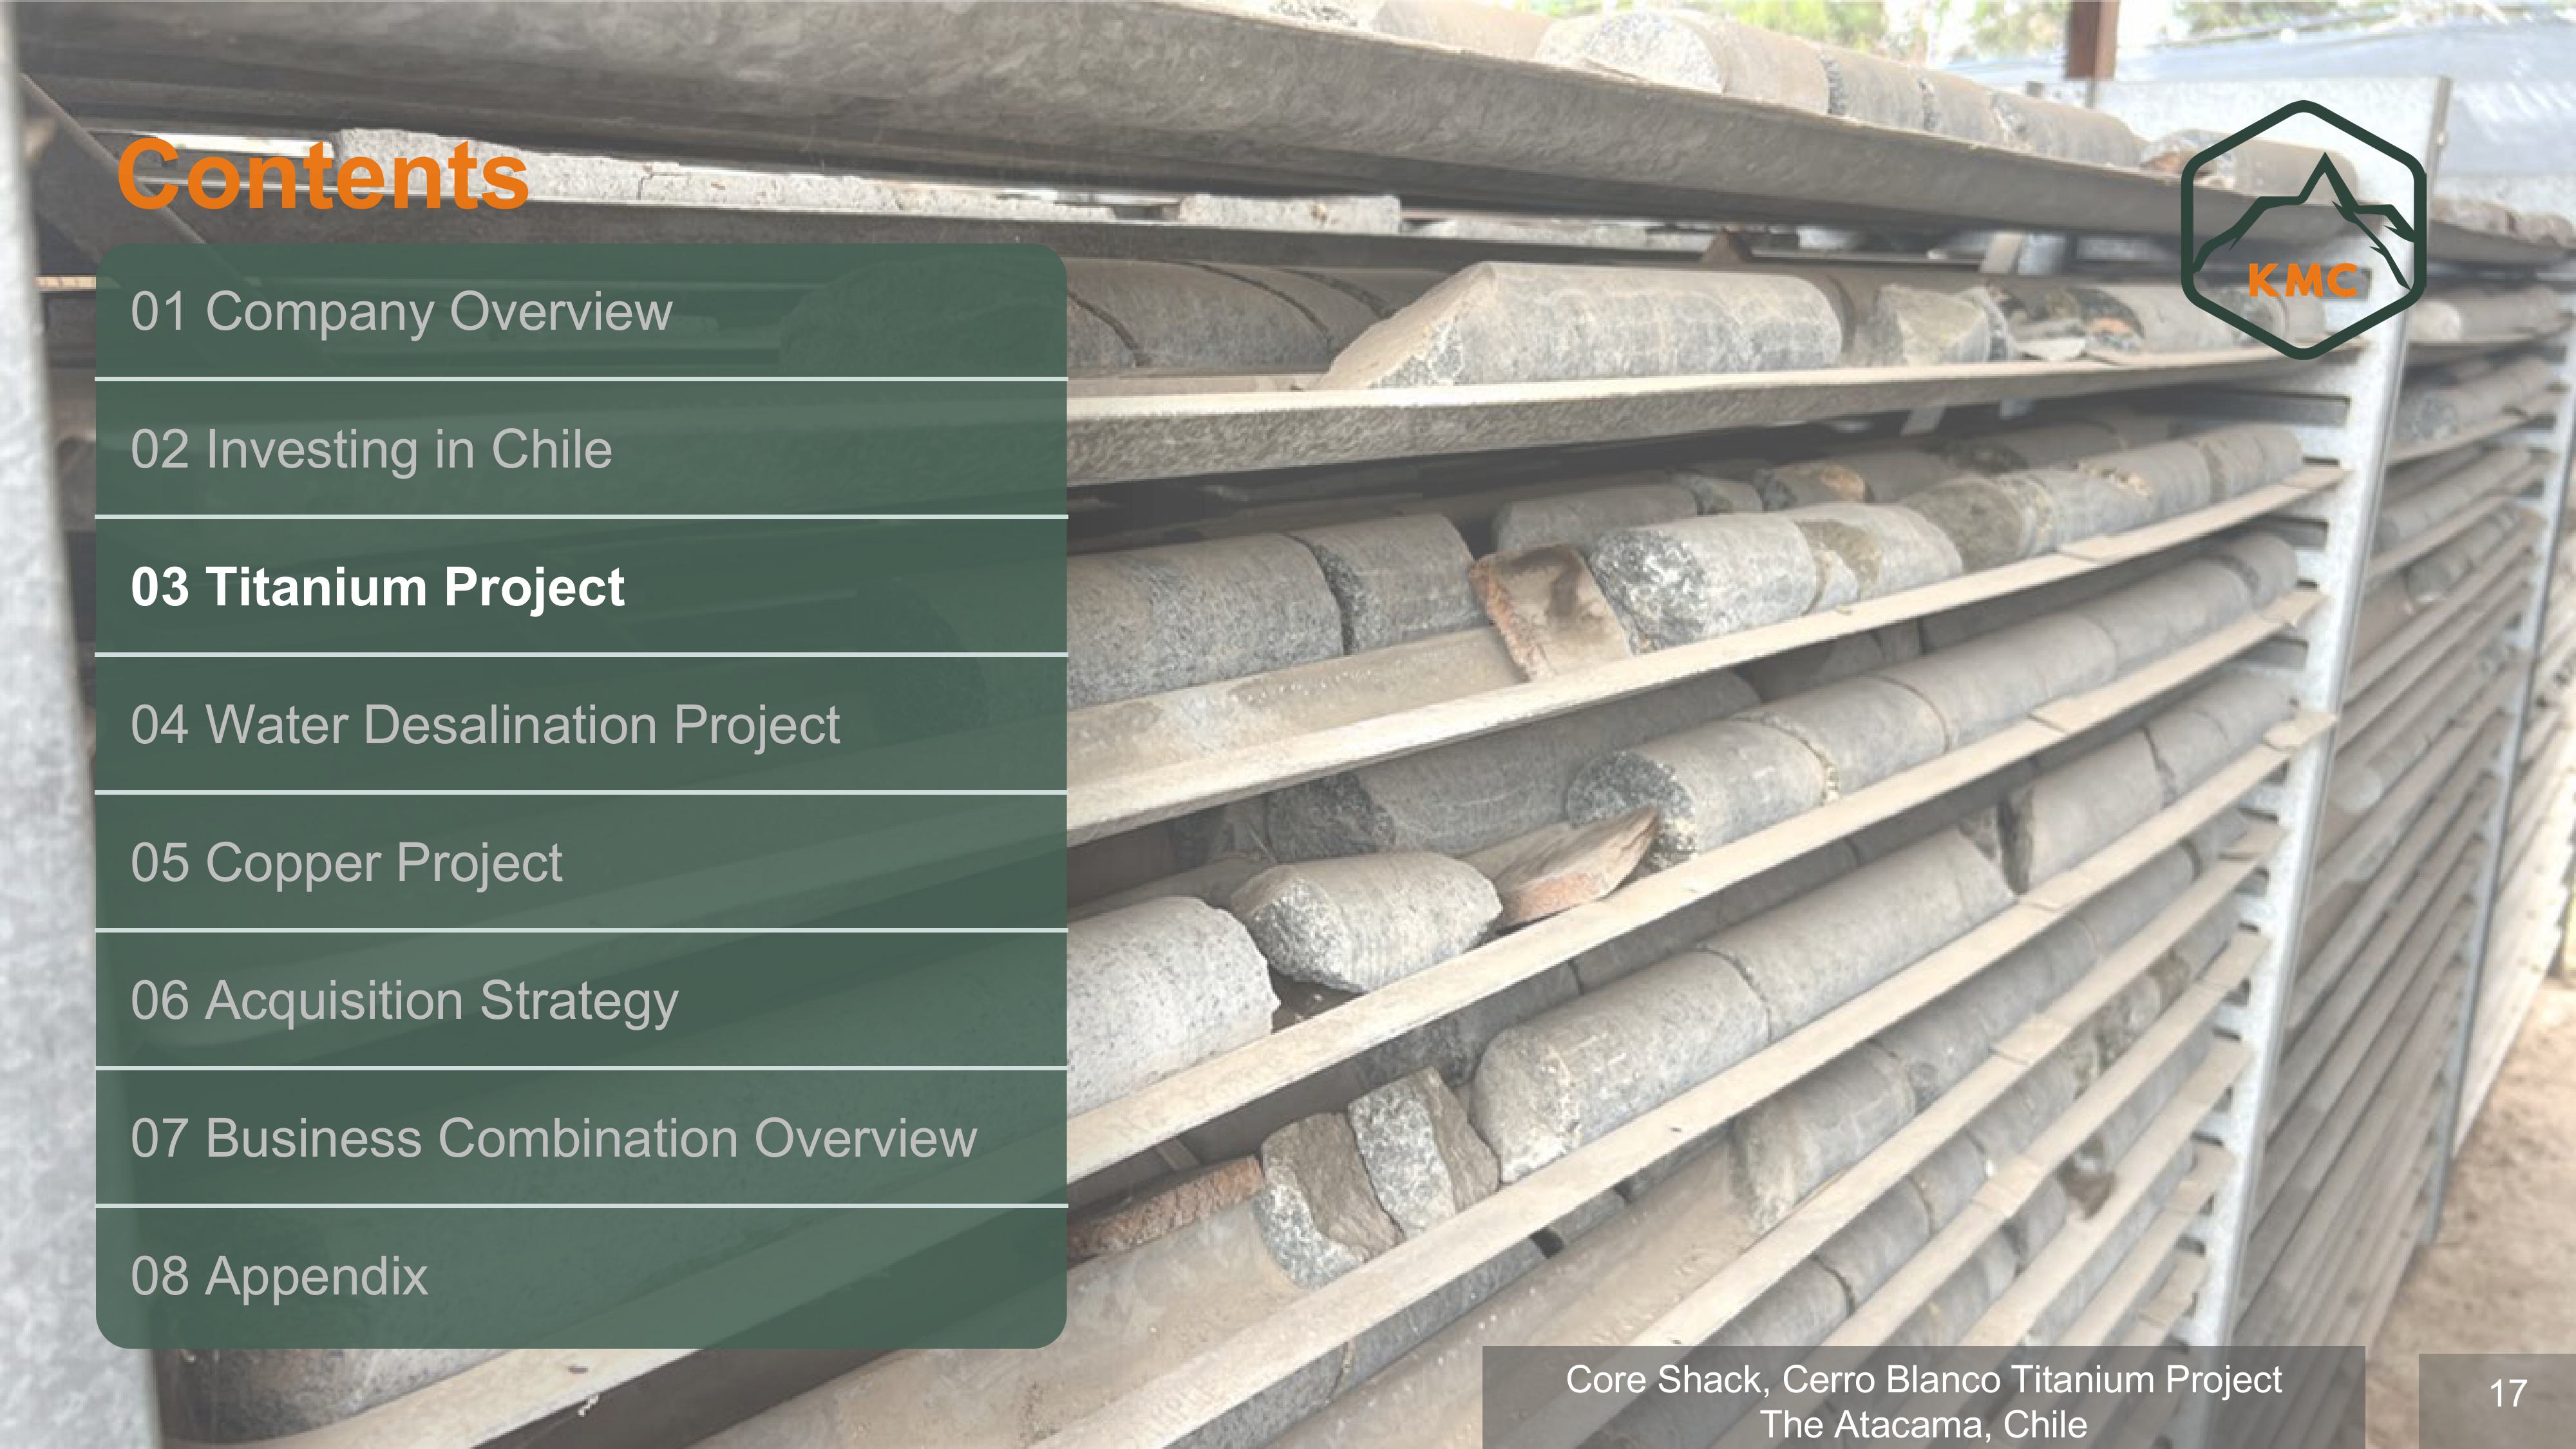Viewport: 2576px width, 1449px height.
Task: Click the orange Contents heading
Action: point(322,175)
